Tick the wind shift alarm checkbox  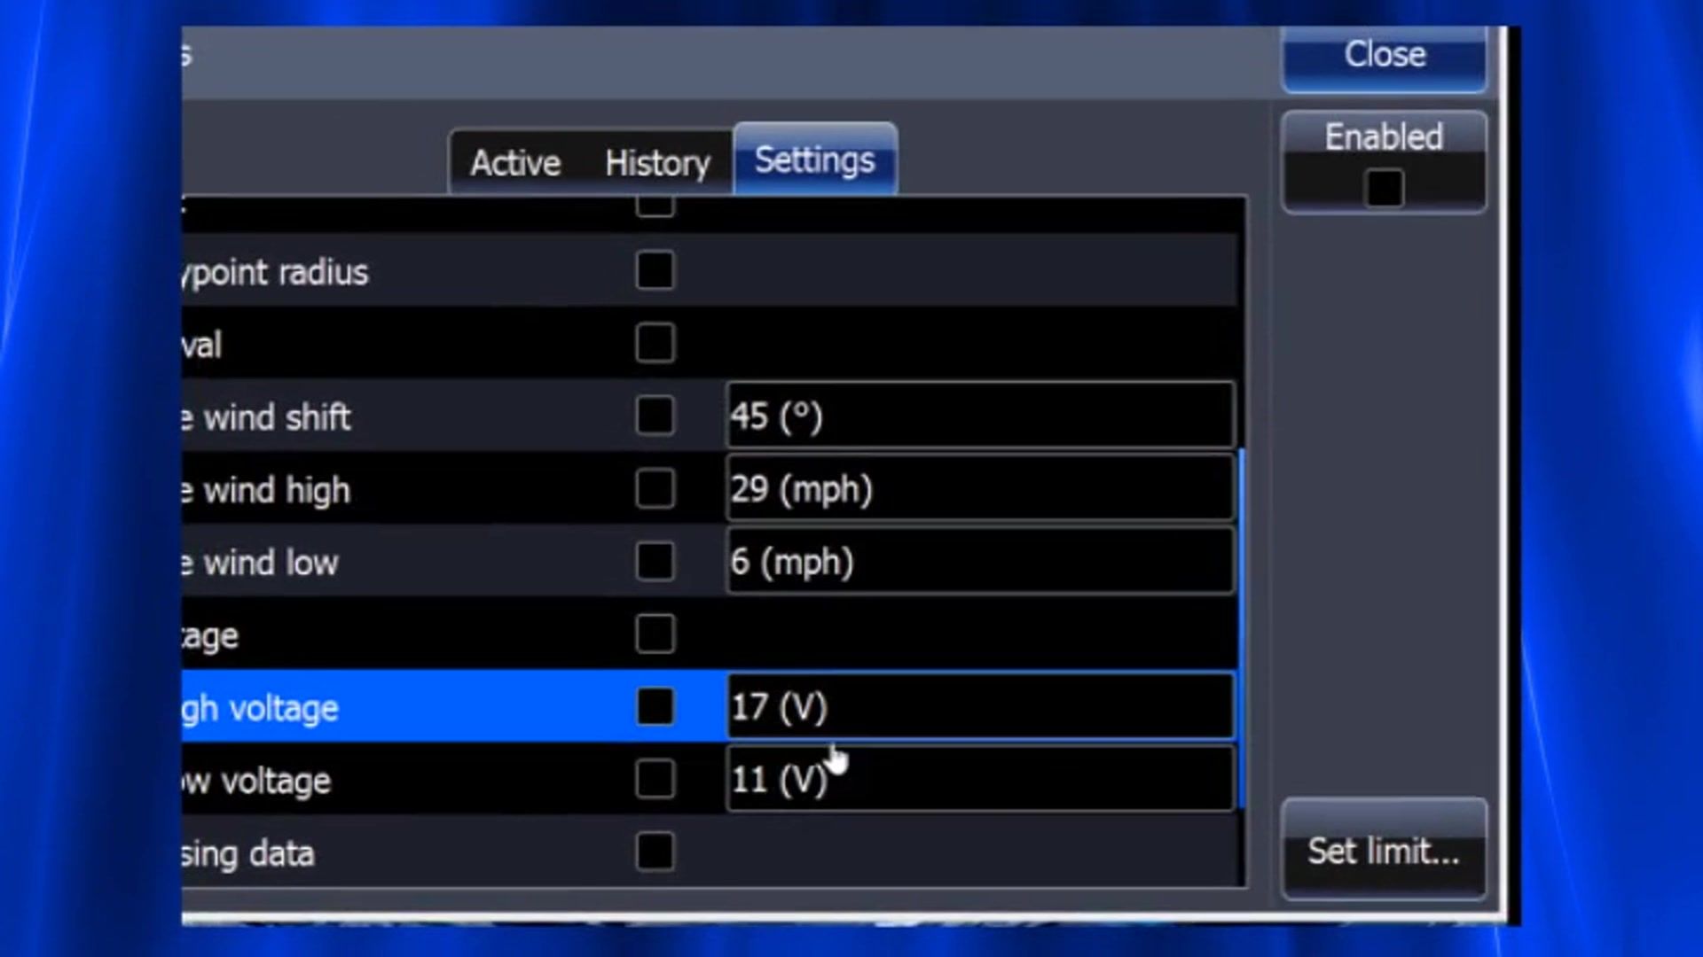coord(655,416)
